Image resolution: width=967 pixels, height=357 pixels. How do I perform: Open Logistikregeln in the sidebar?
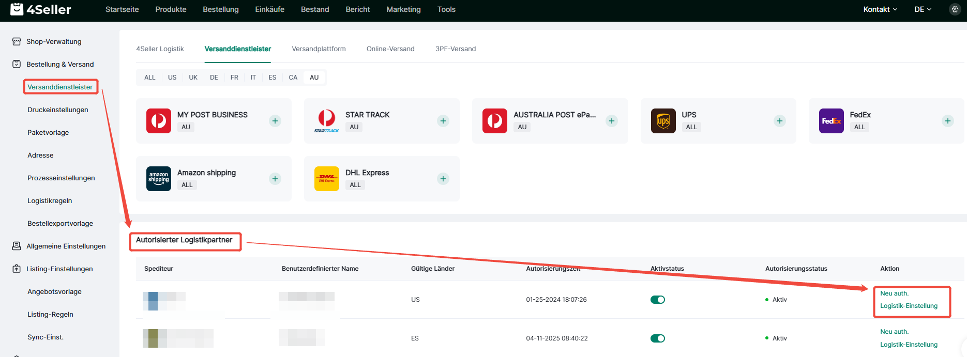(50, 200)
